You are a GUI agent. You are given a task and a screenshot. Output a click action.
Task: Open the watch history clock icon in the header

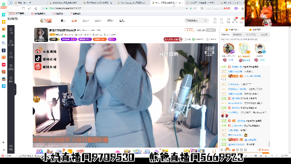click(215, 19)
